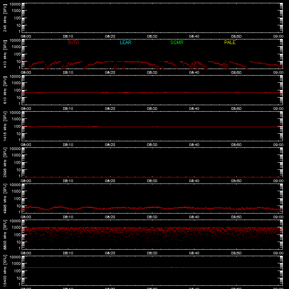Click 08:10 label below the 4995 MHz panel
289x289 pixels.
(x=68, y=217)
